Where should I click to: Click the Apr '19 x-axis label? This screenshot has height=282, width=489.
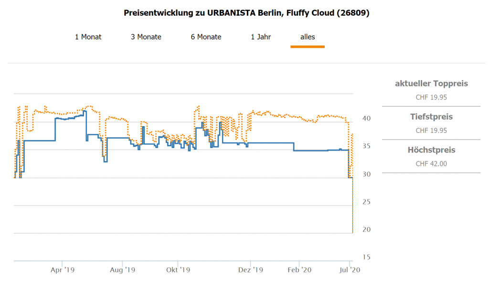(x=63, y=270)
